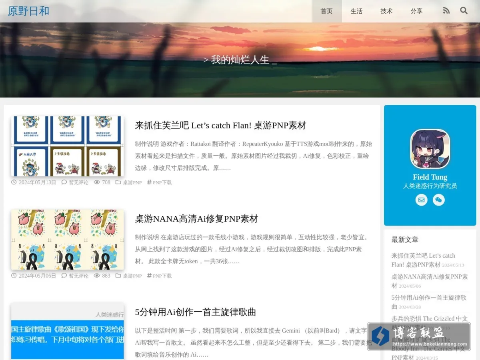Open the search magnifier icon
This screenshot has width=480, height=360.
464,11
